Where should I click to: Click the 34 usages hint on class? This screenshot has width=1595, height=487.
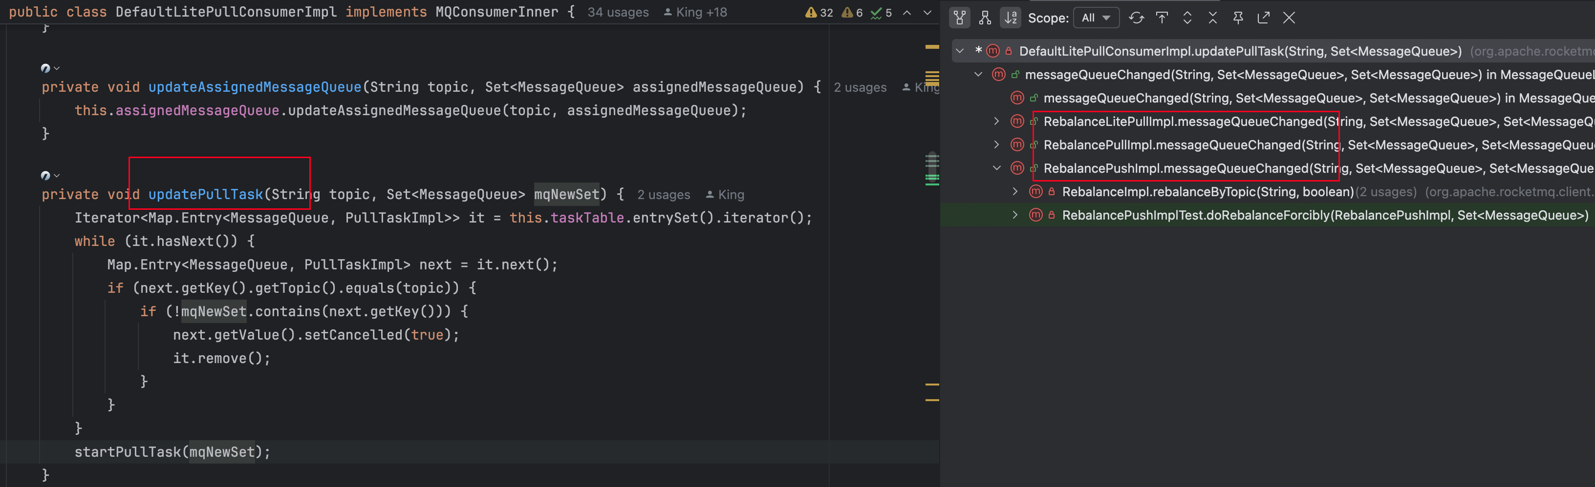[x=618, y=12]
